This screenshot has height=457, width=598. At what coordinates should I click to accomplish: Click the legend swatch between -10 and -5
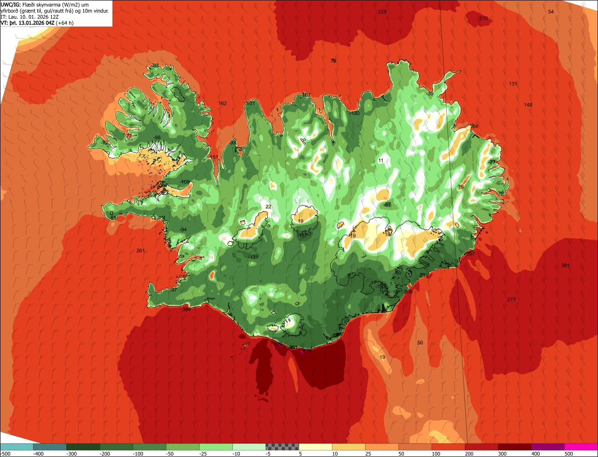click(249, 447)
